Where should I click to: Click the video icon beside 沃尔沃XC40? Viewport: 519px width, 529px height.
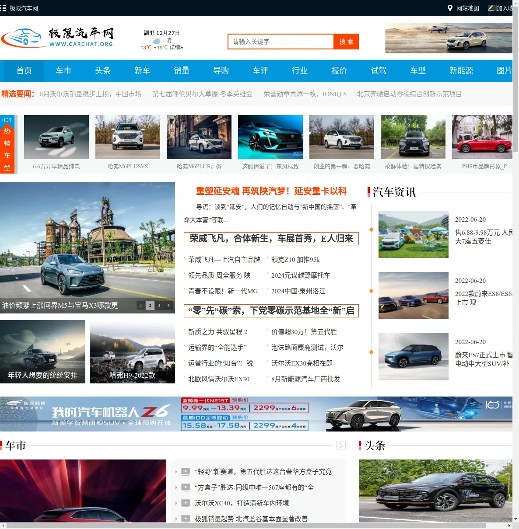[186, 503]
